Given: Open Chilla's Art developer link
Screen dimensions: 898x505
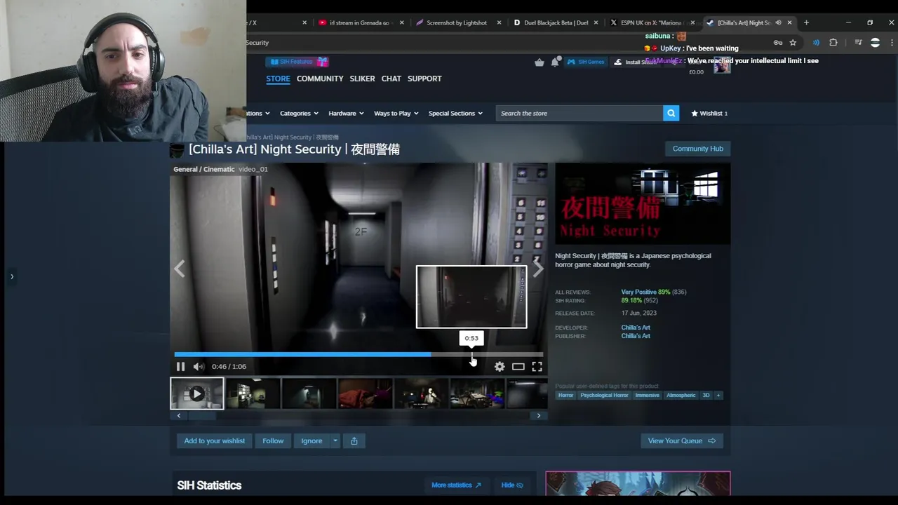Looking at the screenshot, I should click(636, 328).
